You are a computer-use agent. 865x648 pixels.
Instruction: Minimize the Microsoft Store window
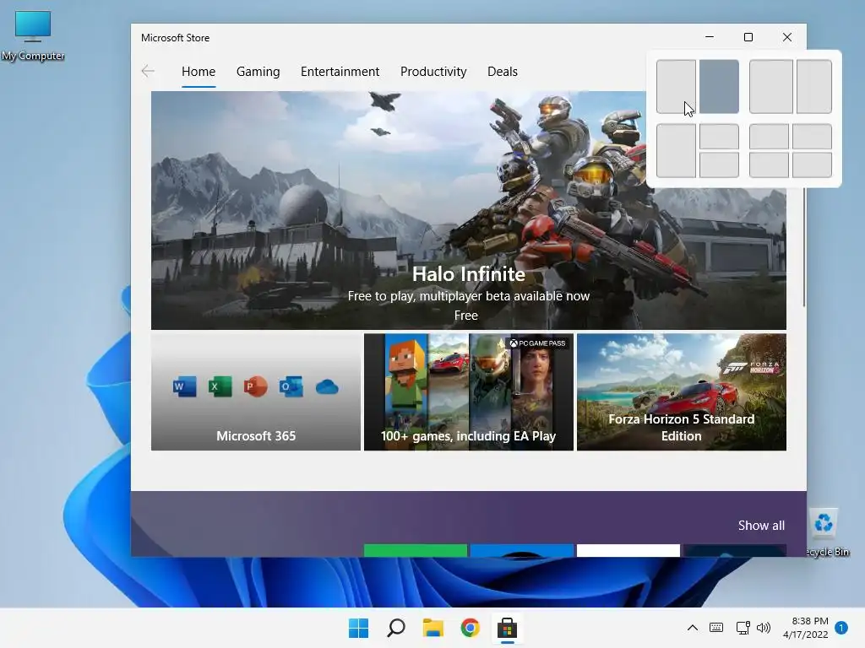710,37
